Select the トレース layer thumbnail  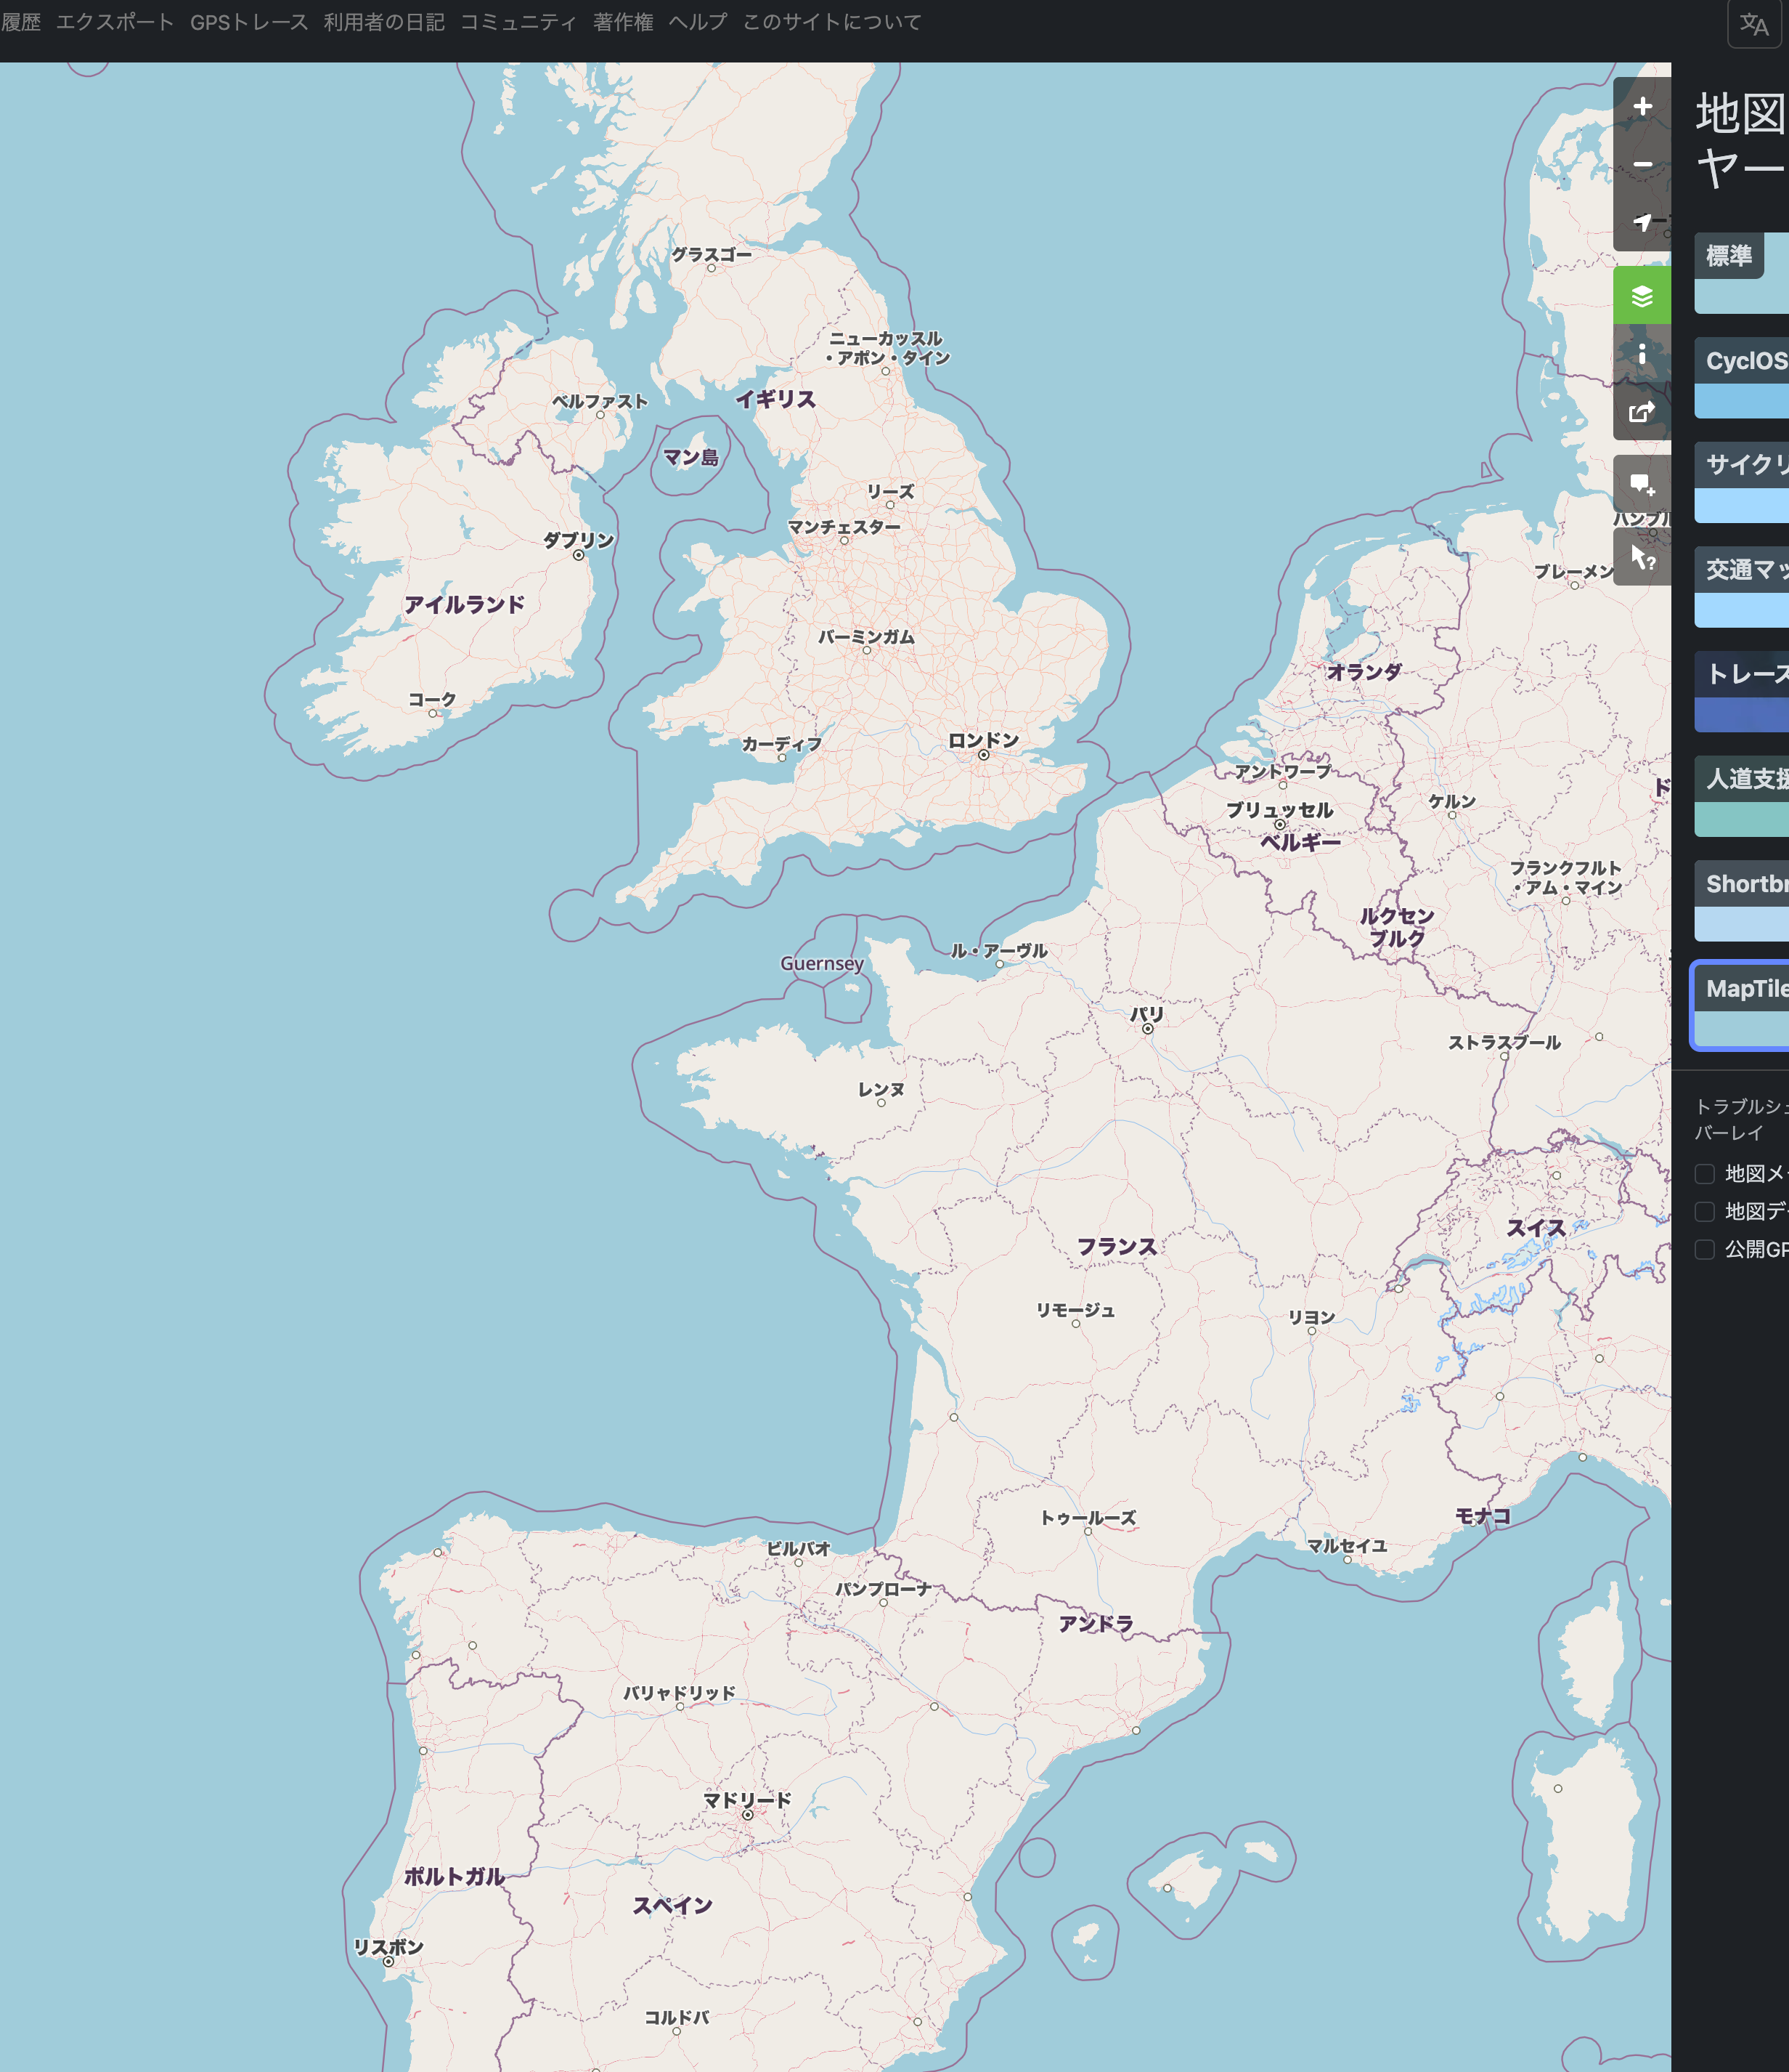[1741, 692]
